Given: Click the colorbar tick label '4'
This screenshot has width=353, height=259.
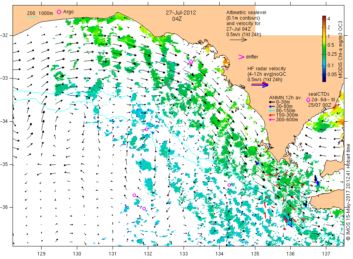Looking at the screenshot, I should point(328,19).
